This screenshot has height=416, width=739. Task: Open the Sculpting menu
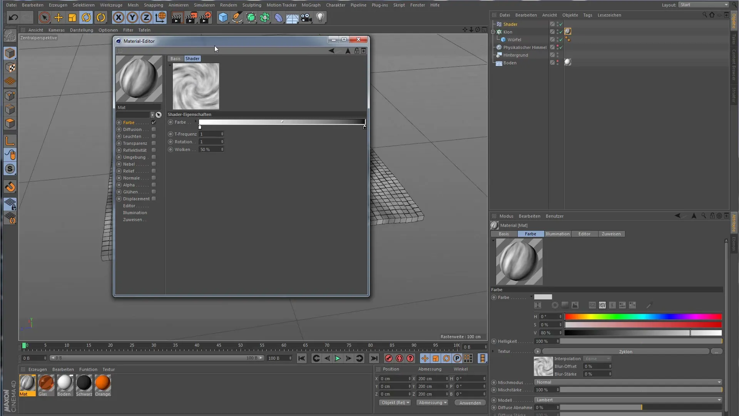252,5
